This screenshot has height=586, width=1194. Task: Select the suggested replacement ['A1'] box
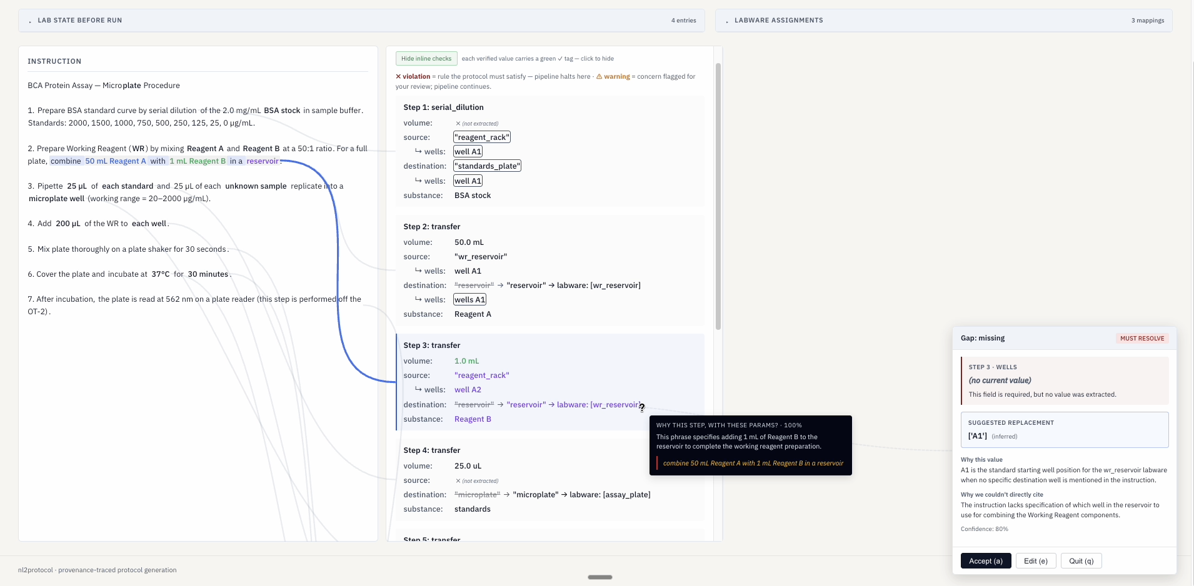pyautogui.click(x=1065, y=430)
